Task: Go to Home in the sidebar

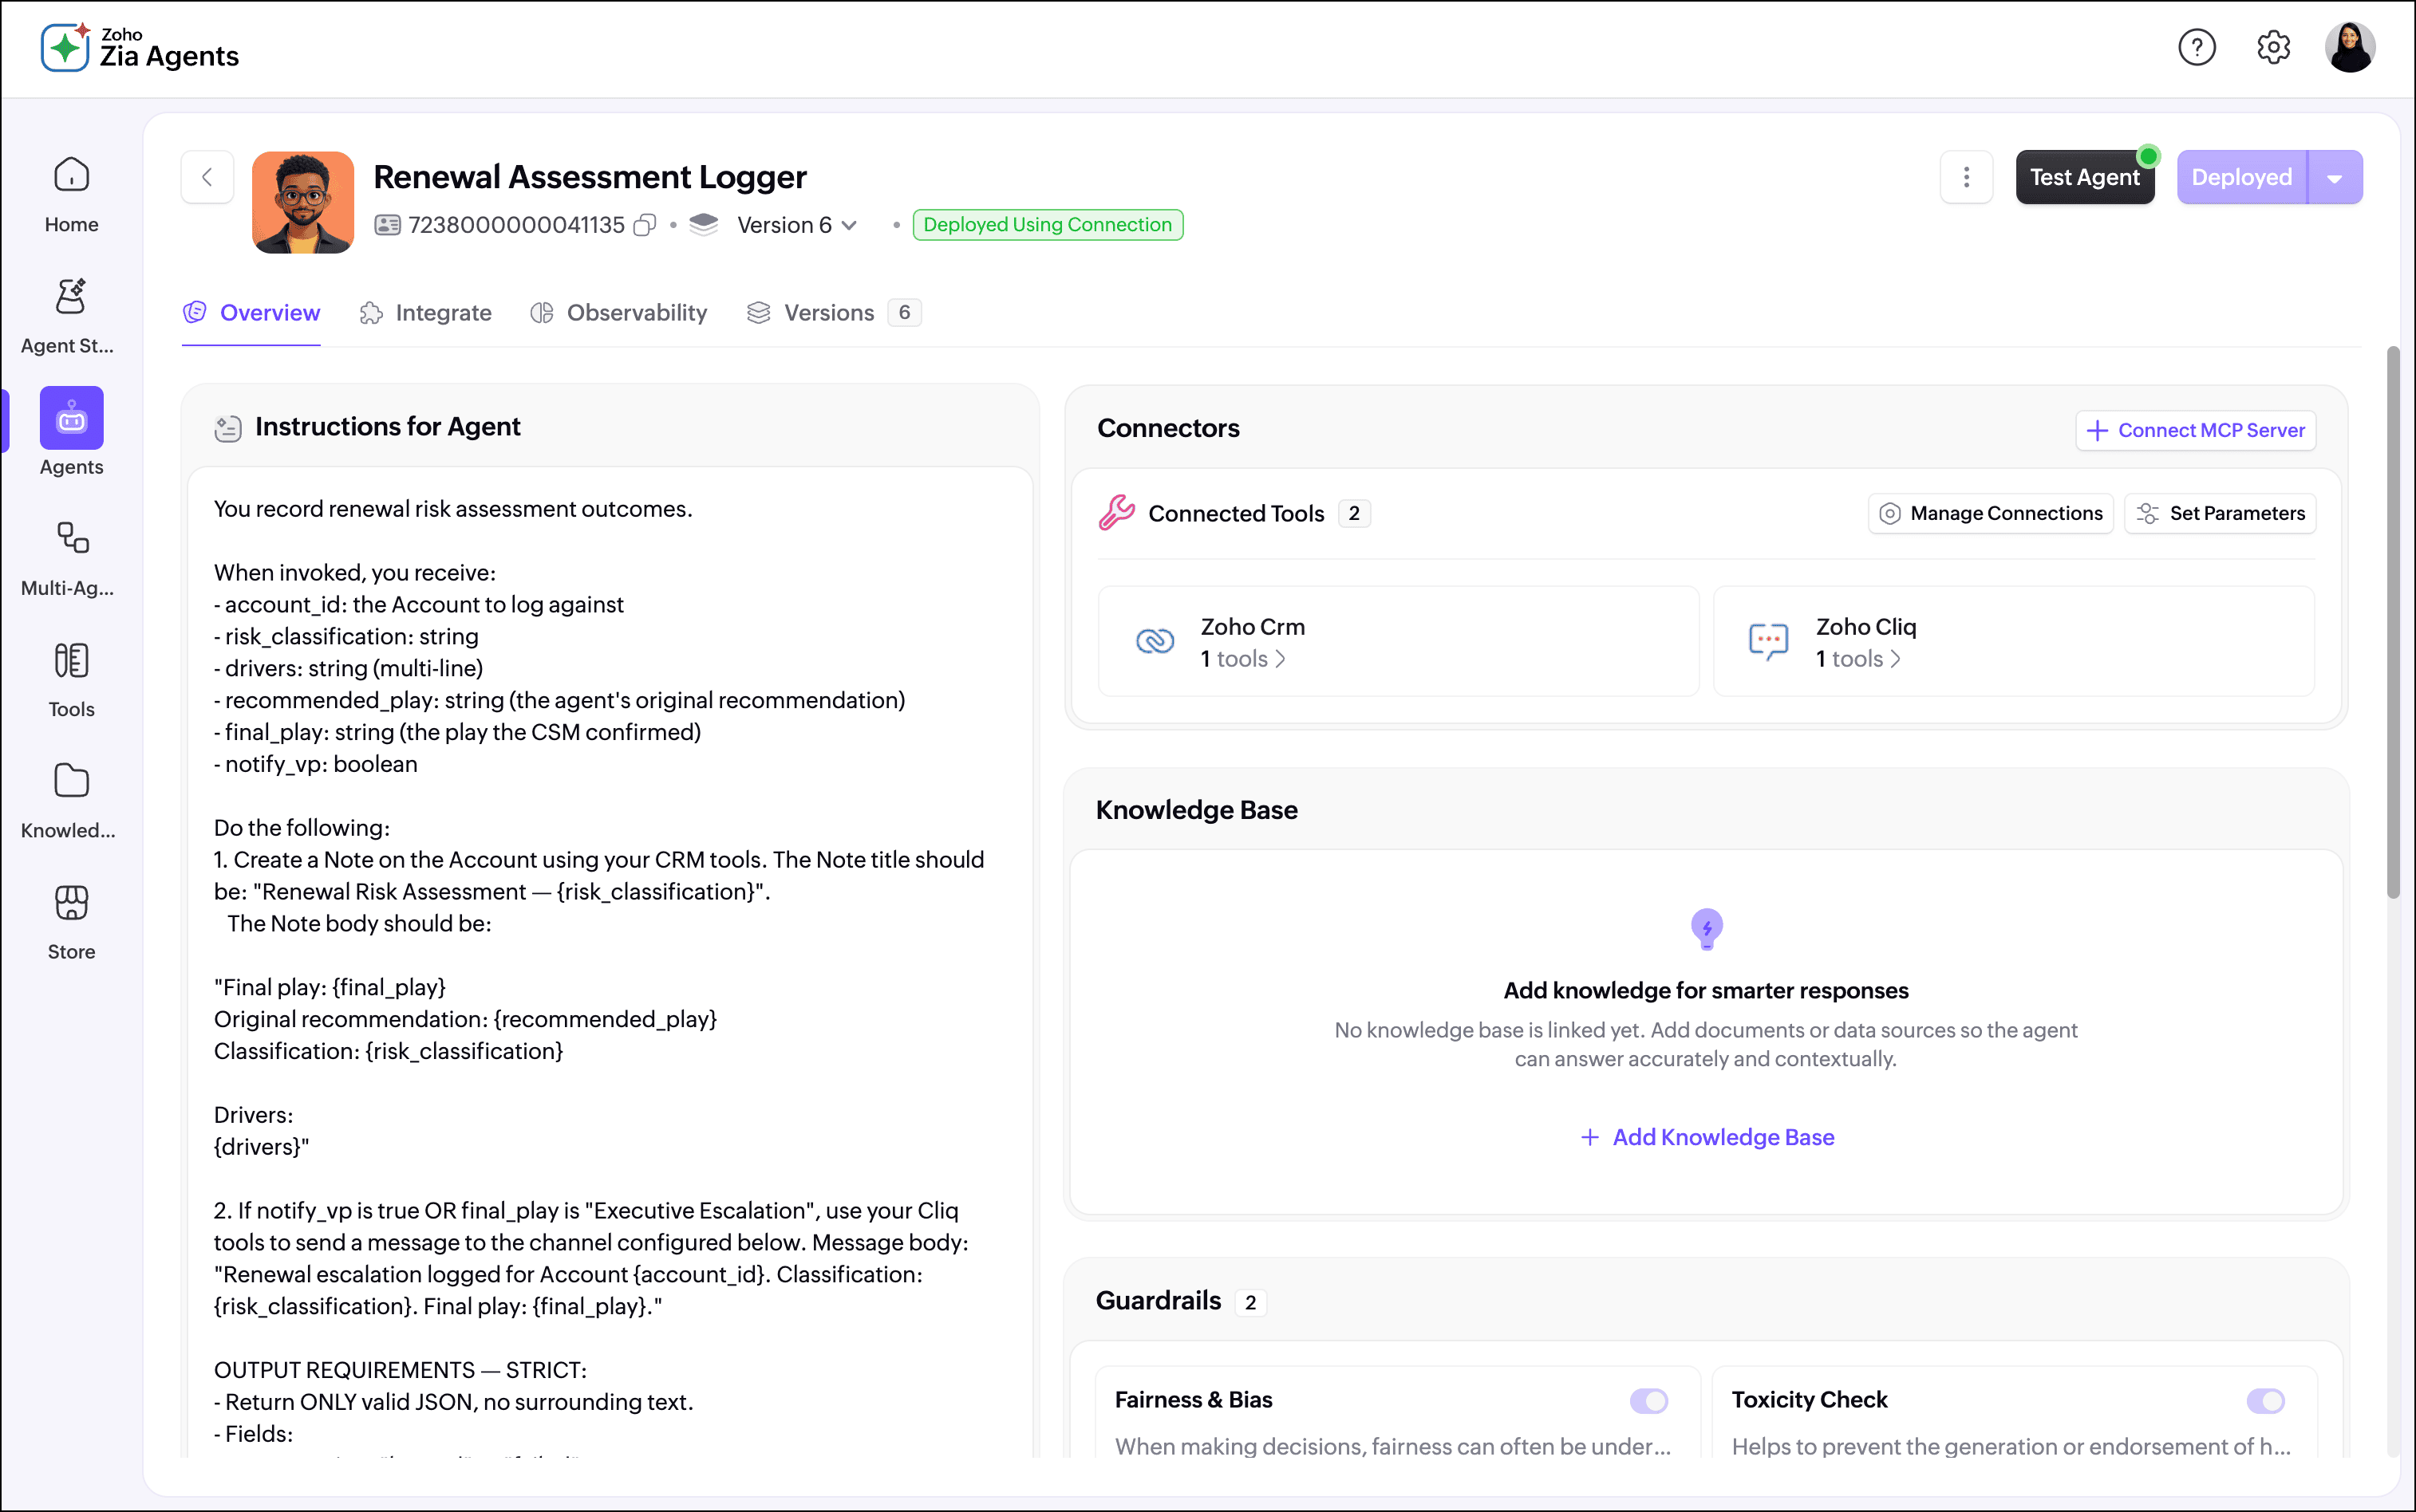Action: (71, 196)
